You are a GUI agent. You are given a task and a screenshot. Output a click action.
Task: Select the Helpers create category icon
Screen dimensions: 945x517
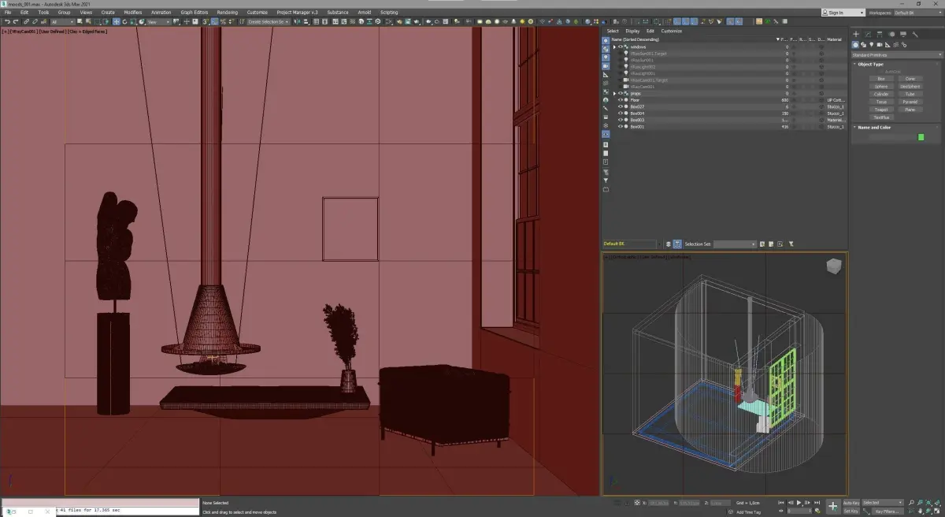[888, 45]
